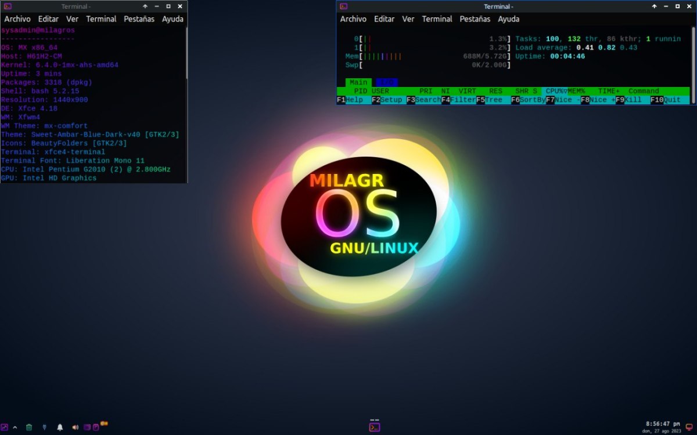Open the purple application menu icon in panel
Viewport: 697px width, 435px height.
coord(5,427)
